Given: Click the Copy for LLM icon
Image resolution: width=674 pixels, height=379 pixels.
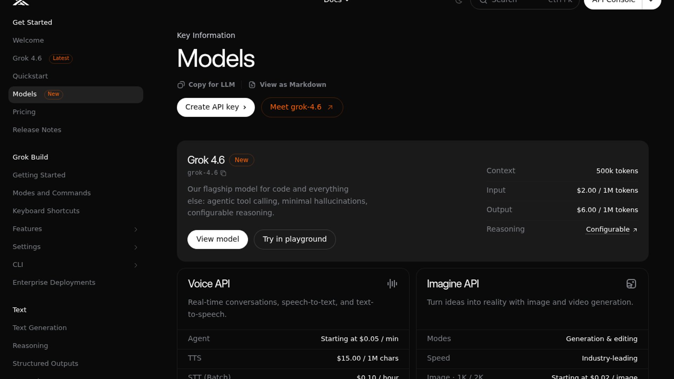Looking at the screenshot, I should pos(181,85).
